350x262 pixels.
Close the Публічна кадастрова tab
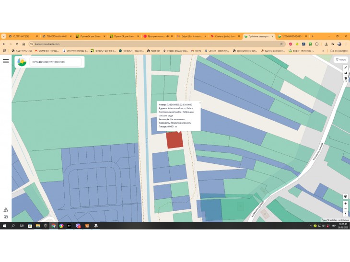(x=272, y=36)
